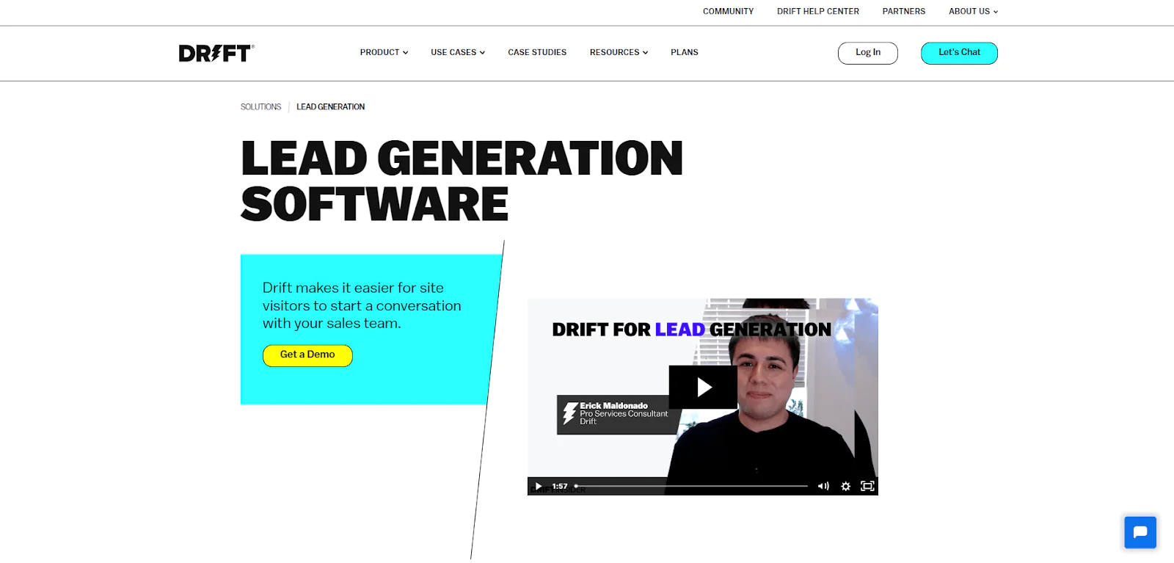
Task: Click the Drift logo
Action: pos(216,53)
